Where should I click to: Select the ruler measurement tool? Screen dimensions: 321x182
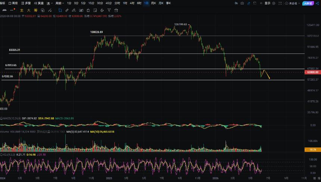67,10
